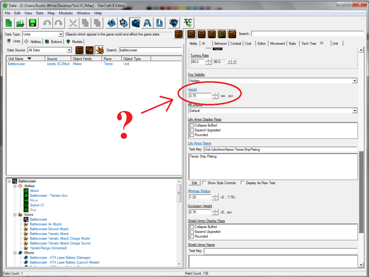Click the Edit button under Life Armor Name

pyautogui.click(x=194, y=183)
